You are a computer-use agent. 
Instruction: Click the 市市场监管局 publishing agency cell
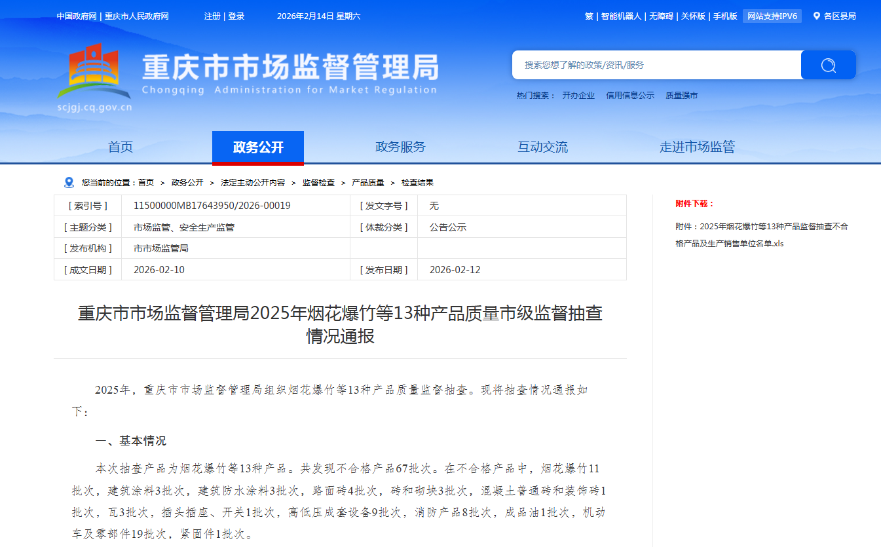pyautogui.click(x=161, y=248)
